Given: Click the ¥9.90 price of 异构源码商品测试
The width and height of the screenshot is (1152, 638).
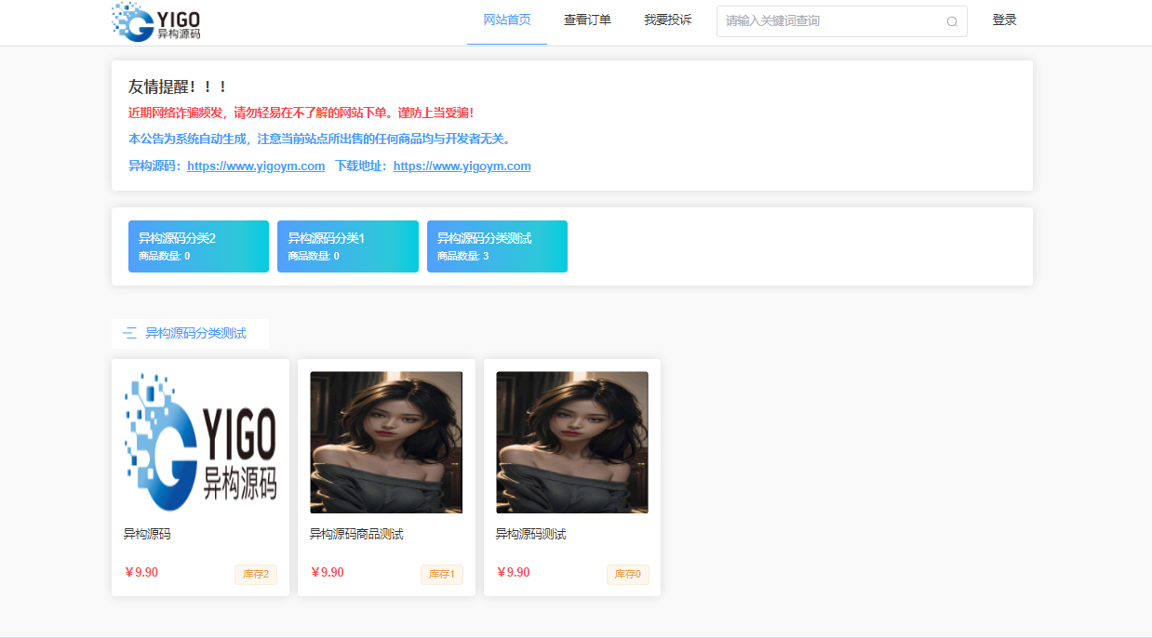Looking at the screenshot, I should pos(328,572).
